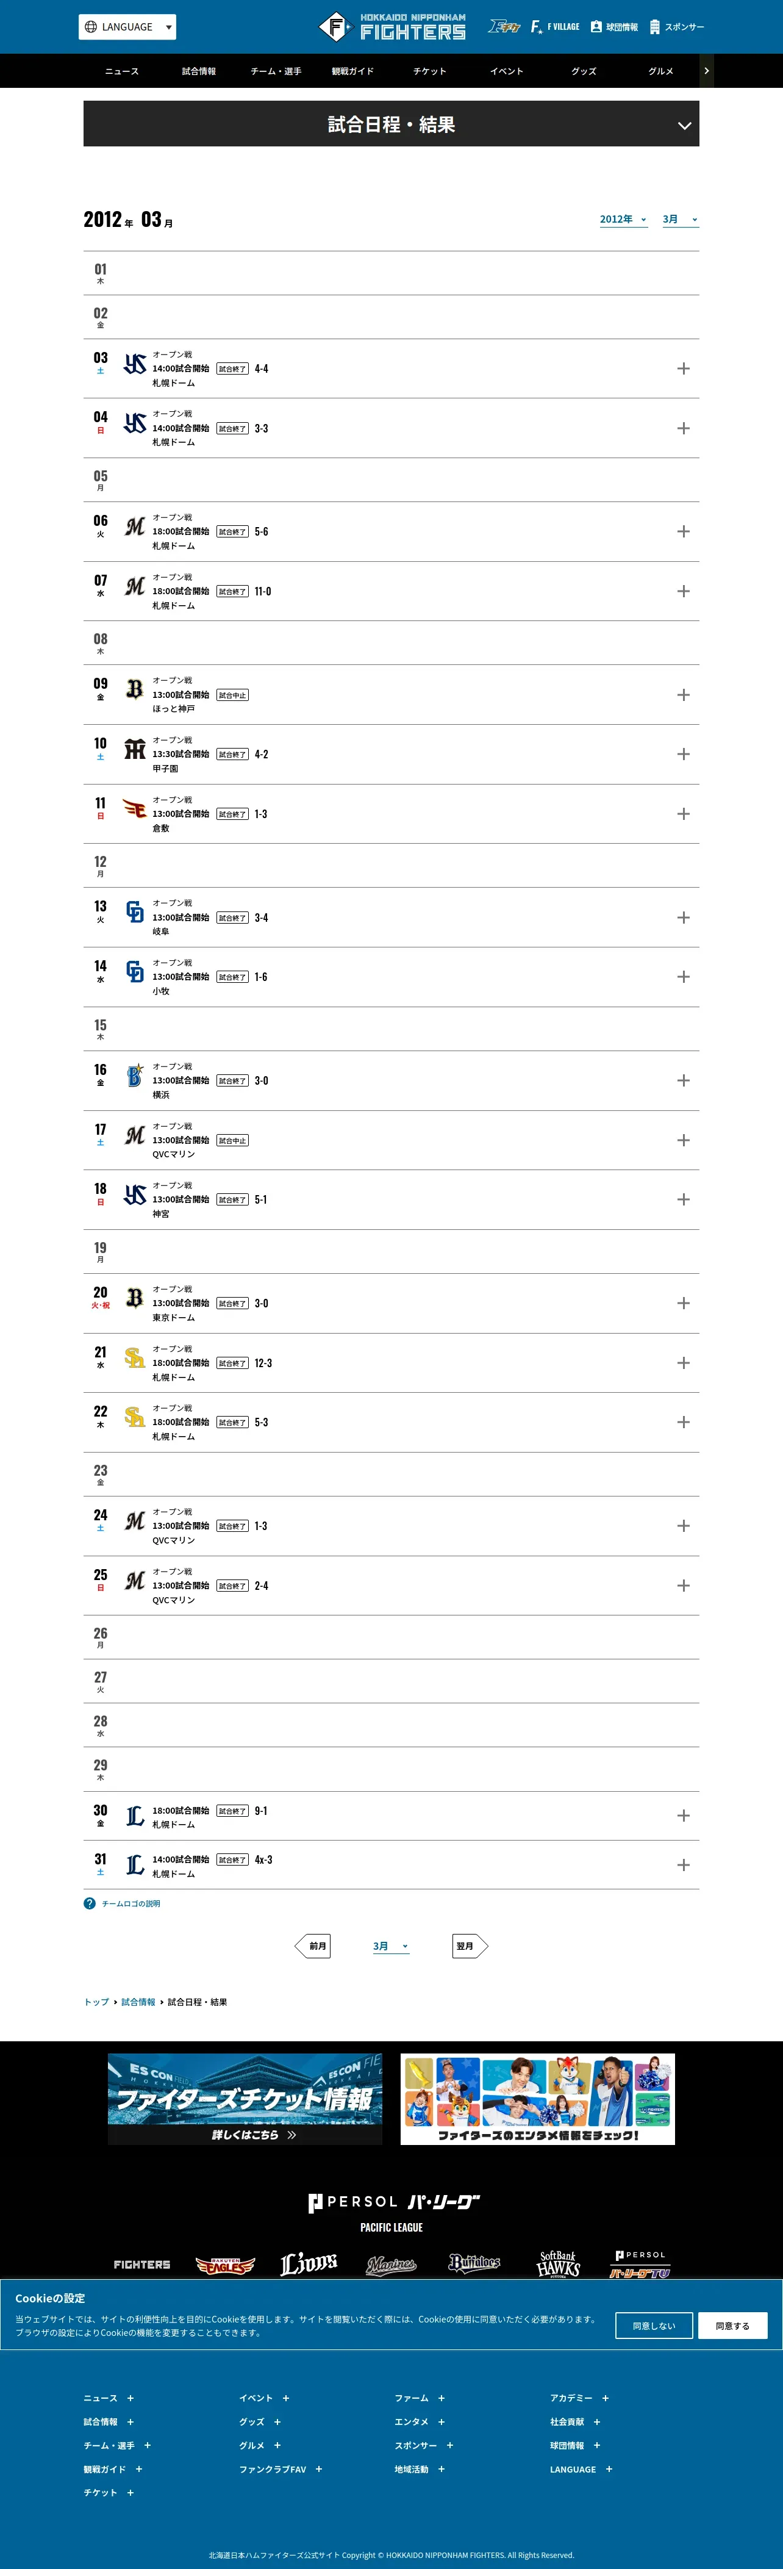
Task: Click the SoftBank Hawks logo in footer
Action: pos(557,2264)
